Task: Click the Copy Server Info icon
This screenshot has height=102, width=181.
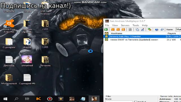Action: pyautogui.click(x=137, y=29)
